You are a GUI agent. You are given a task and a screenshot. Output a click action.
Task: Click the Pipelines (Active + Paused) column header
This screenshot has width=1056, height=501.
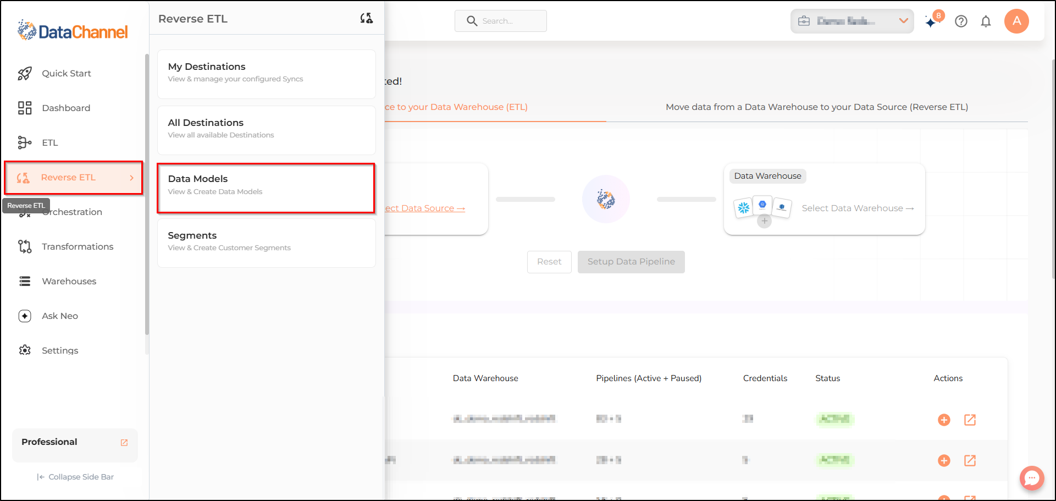click(x=649, y=378)
